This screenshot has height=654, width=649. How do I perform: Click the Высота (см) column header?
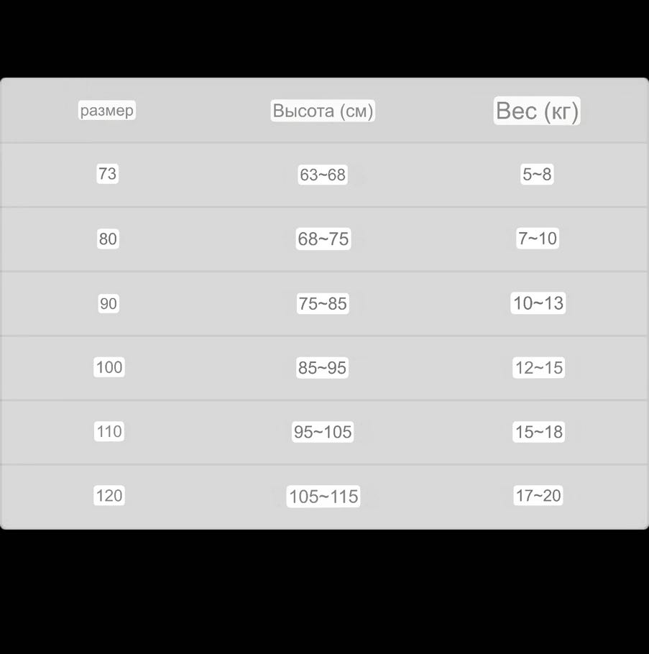323,111
